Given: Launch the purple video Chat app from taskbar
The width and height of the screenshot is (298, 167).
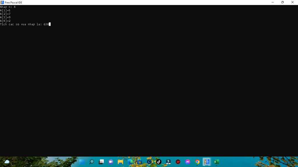Looking at the screenshot, I should [x=111, y=162].
